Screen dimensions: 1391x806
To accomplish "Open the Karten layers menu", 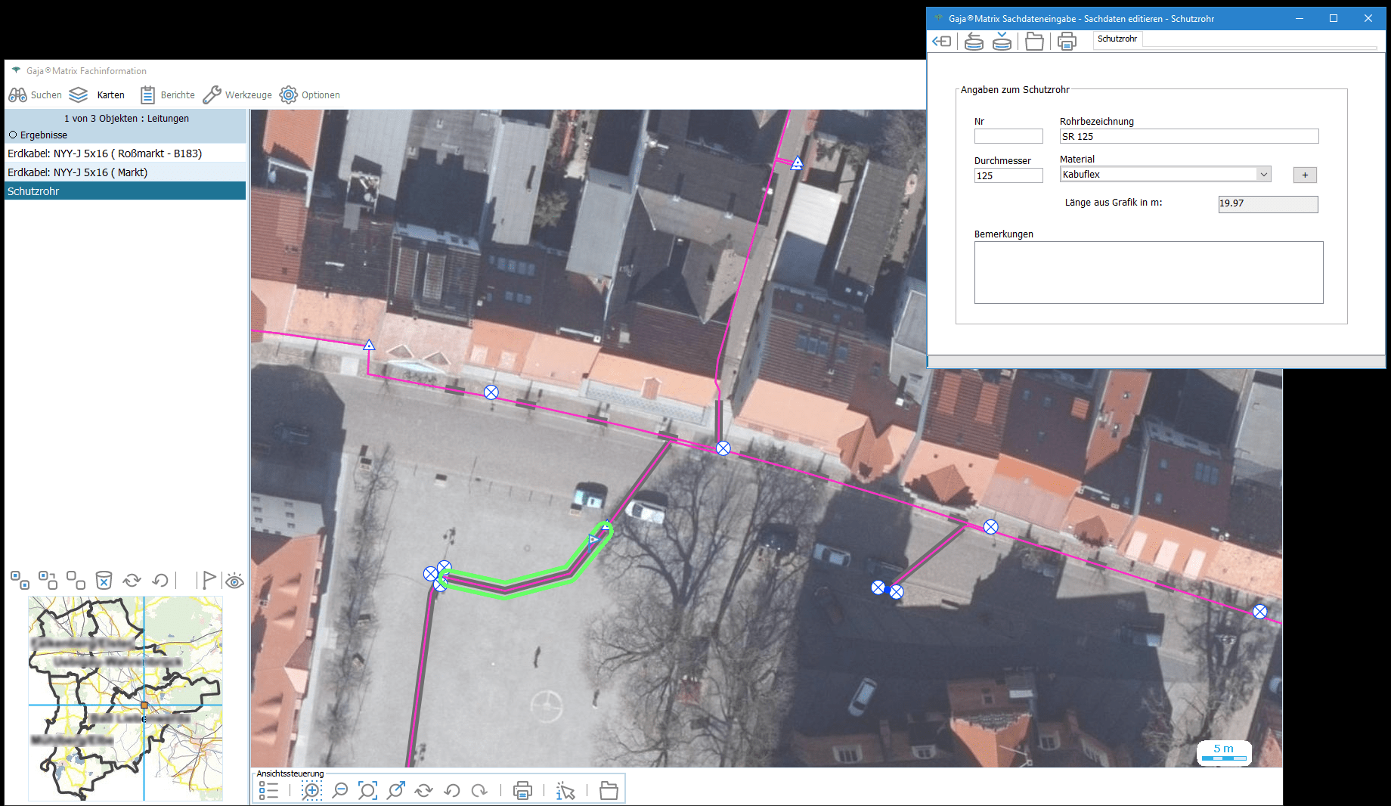I will [97, 95].
